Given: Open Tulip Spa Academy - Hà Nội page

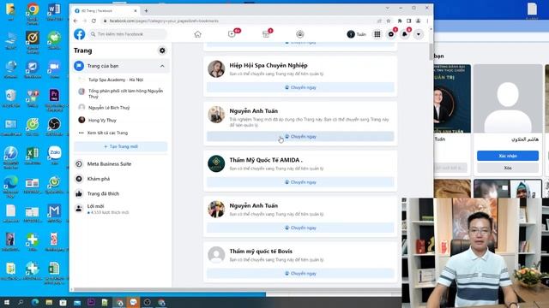Looking at the screenshot, I should tap(116, 80).
